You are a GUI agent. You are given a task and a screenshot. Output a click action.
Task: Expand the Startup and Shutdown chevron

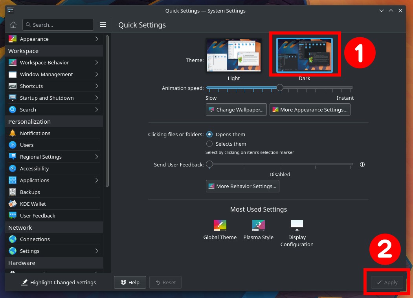click(x=97, y=98)
